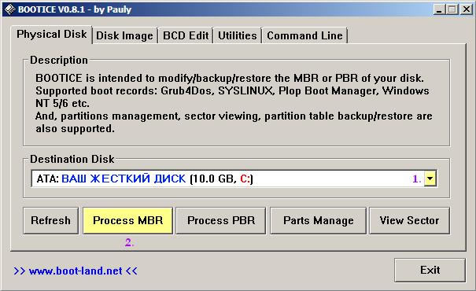This screenshot has height=291, width=476.
Task: Open the BCD Edit tab
Action: [186, 36]
